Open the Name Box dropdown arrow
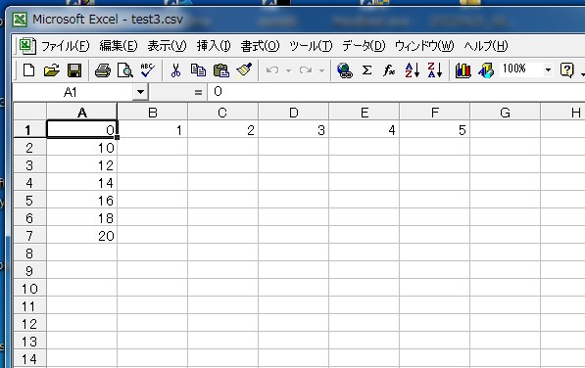585x368 pixels. (140, 92)
